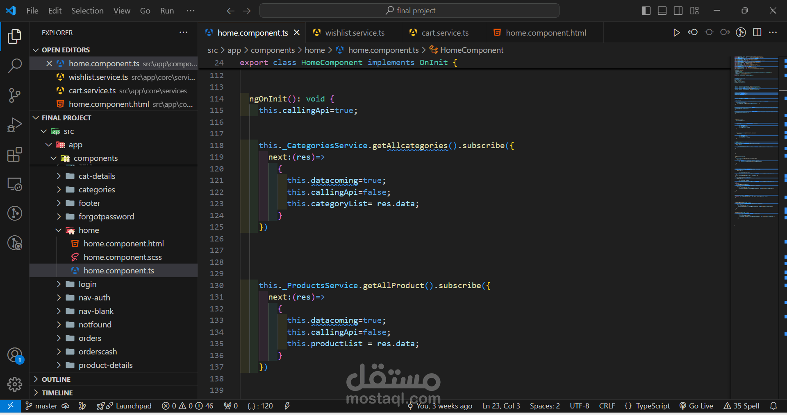Toggle the Secondary Side Bar visibility
The height and width of the screenshot is (415, 787).
tap(678, 11)
